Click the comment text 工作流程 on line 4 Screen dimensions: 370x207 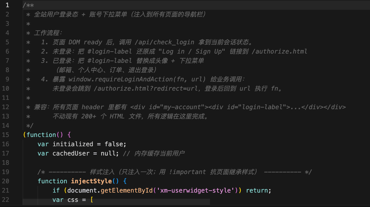(x=47, y=33)
